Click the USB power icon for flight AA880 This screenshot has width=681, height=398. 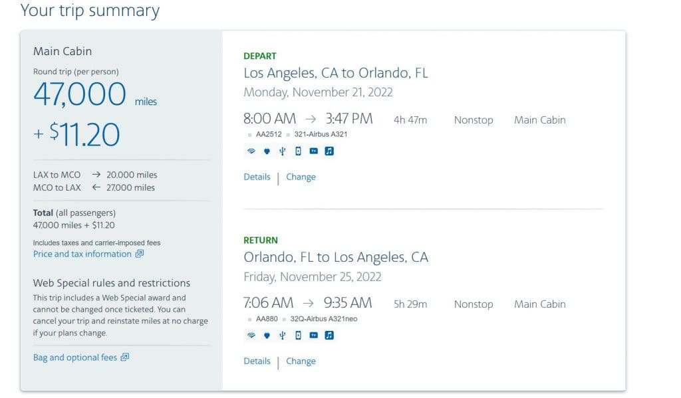(x=282, y=335)
